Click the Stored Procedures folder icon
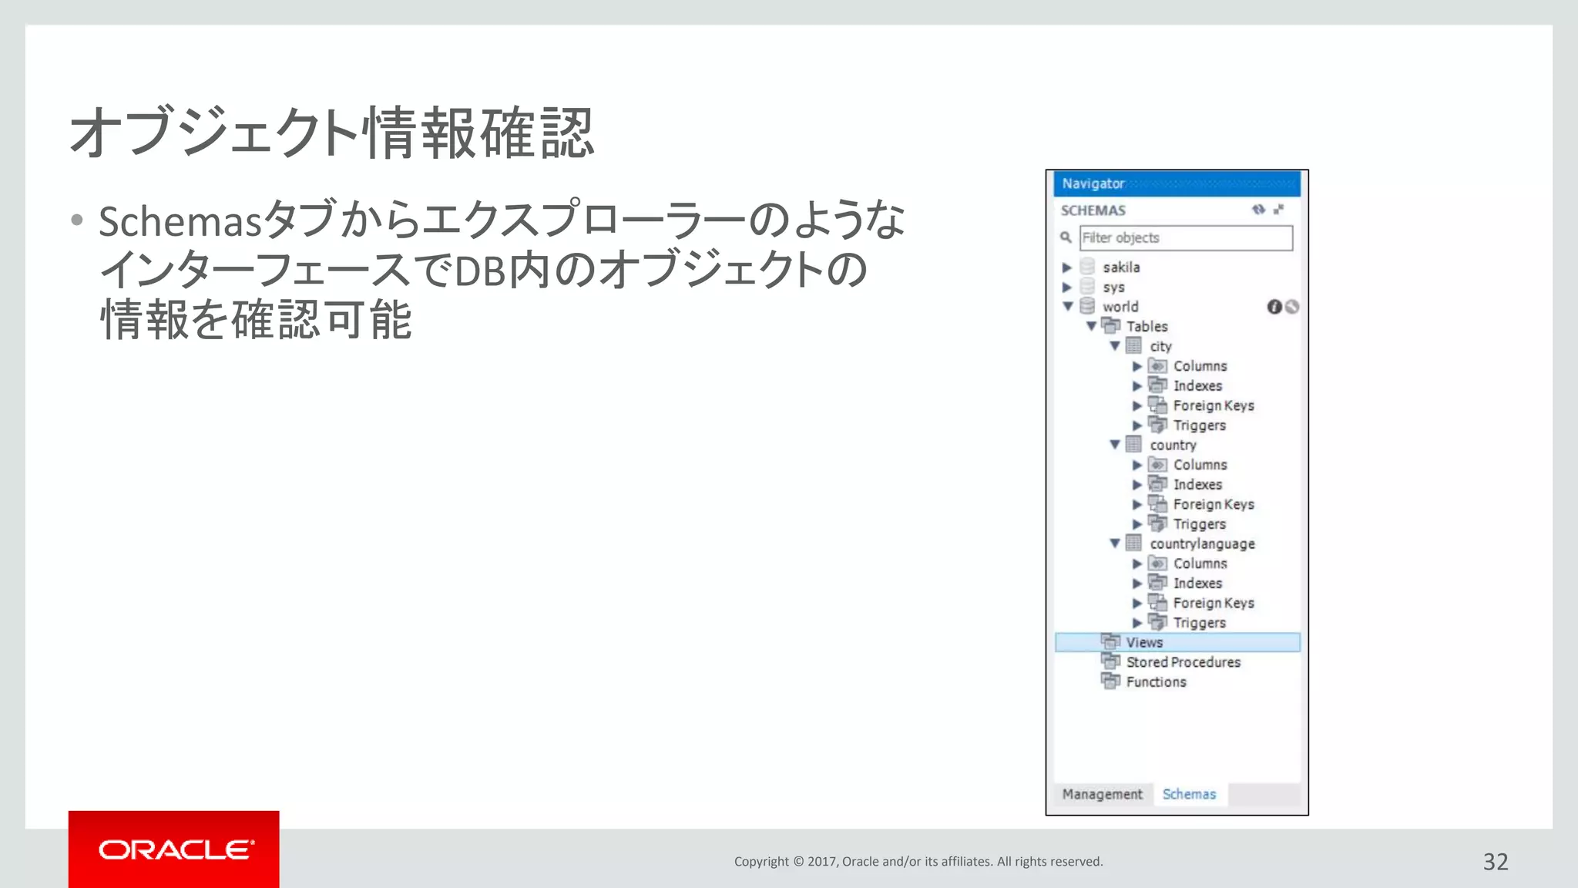1578x888 pixels. coord(1110,661)
